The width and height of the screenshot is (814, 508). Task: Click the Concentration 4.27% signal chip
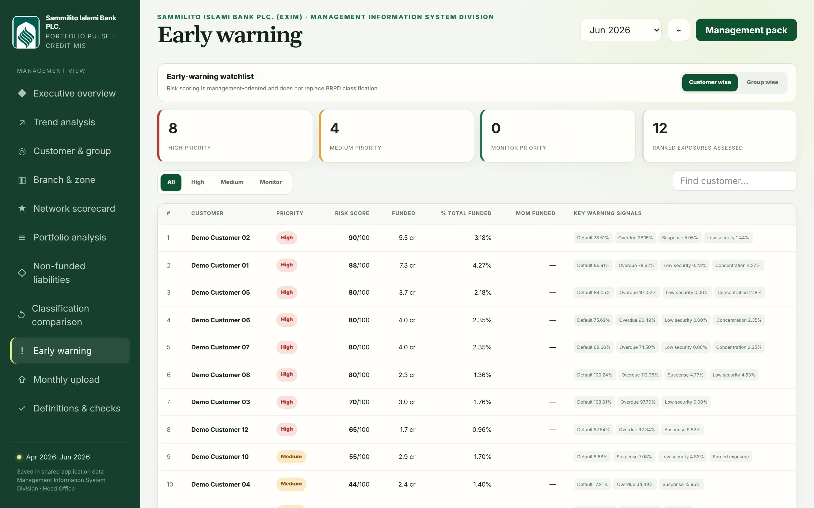point(738,265)
